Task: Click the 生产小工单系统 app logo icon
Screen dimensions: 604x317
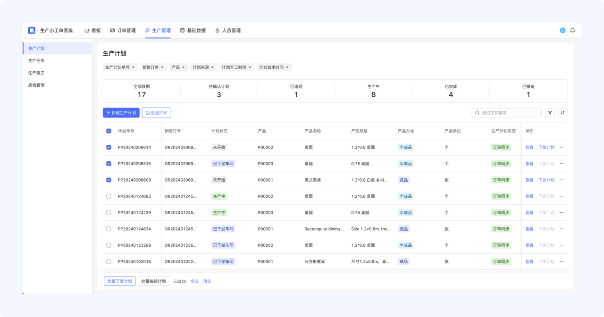Action: [32, 30]
